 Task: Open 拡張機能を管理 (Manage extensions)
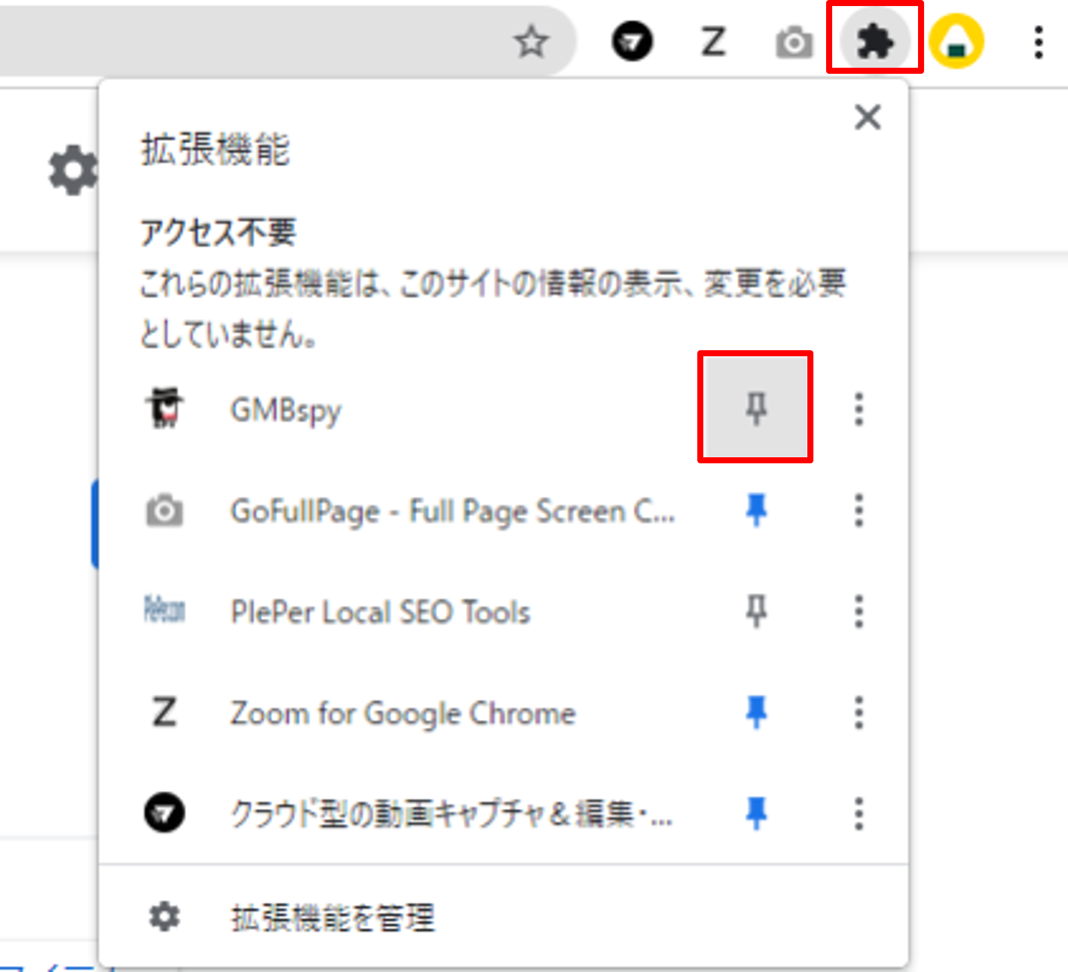333,918
